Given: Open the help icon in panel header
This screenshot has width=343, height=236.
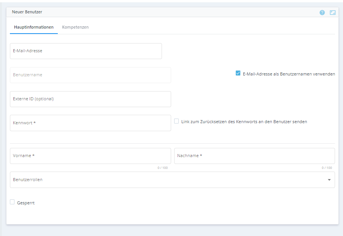Looking at the screenshot, I should tap(322, 13).
